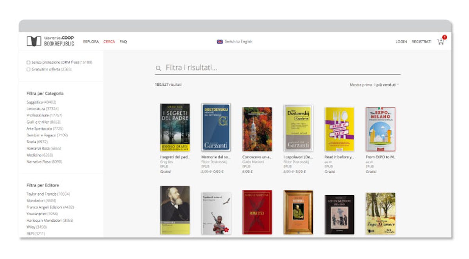Click title 'Read it before y...'
This screenshot has height=259, width=469.
coord(339,157)
